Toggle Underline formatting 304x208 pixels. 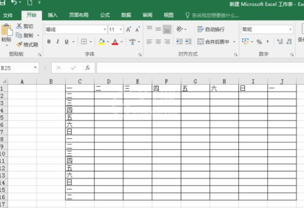pos(66,42)
